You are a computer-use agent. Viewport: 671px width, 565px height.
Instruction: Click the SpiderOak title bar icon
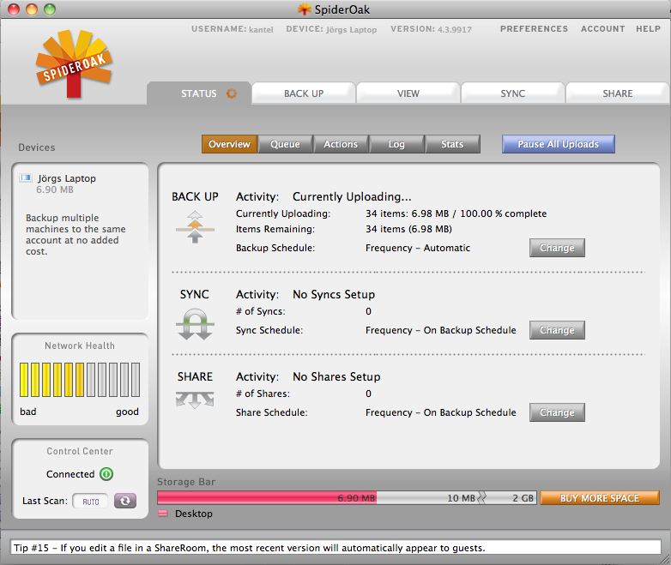pyautogui.click(x=304, y=9)
